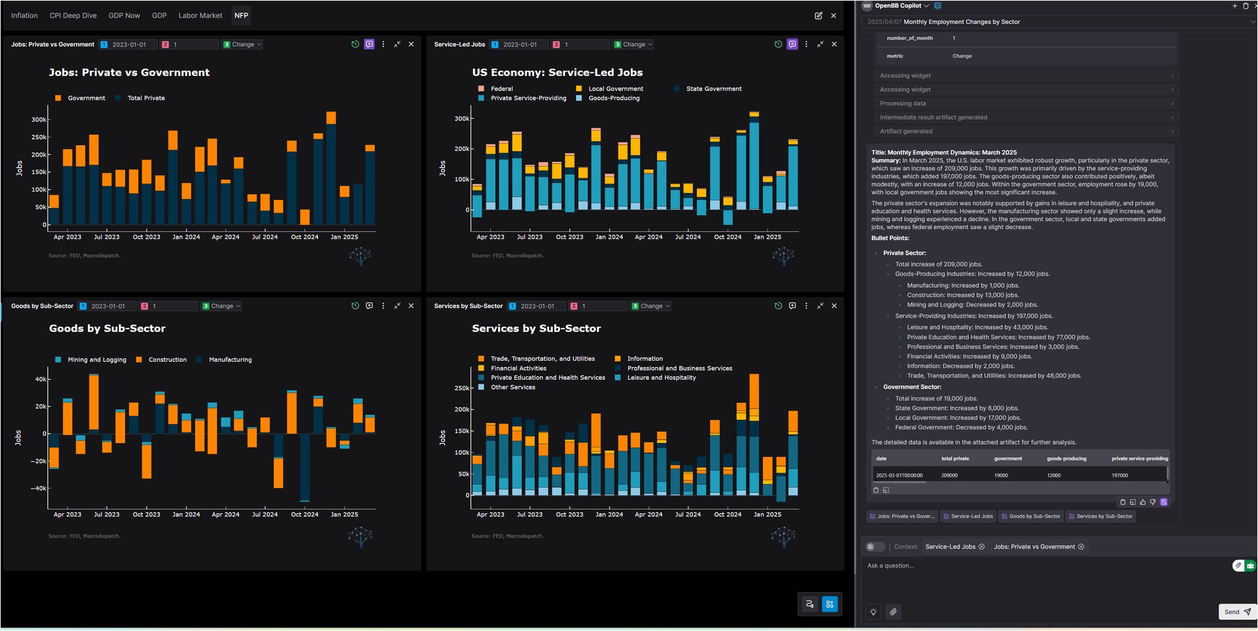Toggle copilot chat icon on Service-Led Jobs widget
Viewport: 1258px width, 631px height.
pos(793,44)
